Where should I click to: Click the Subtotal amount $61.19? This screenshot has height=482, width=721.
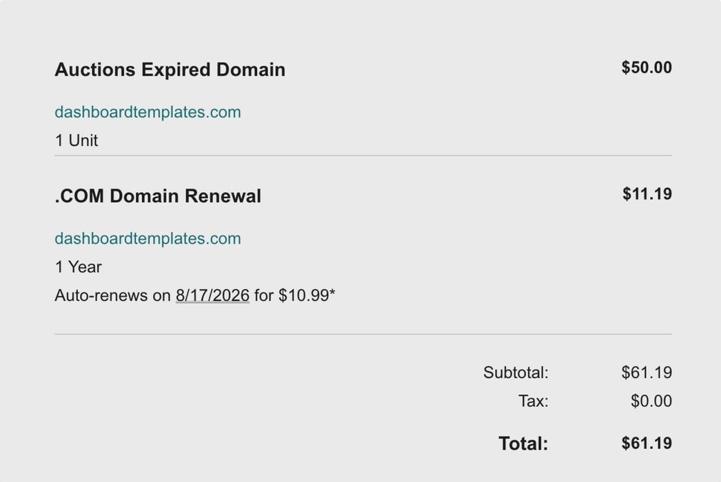point(646,373)
